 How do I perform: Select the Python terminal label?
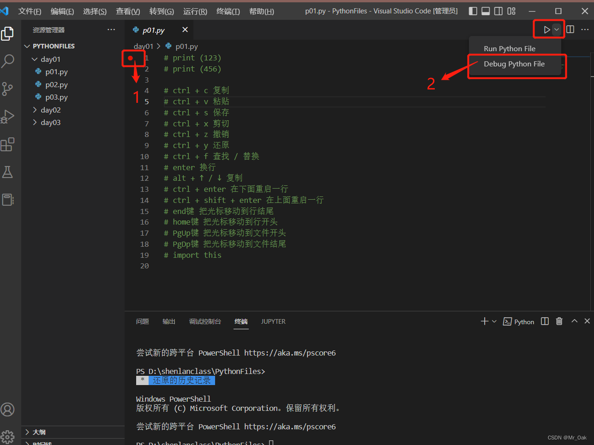pyautogui.click(x=519, y=322)
